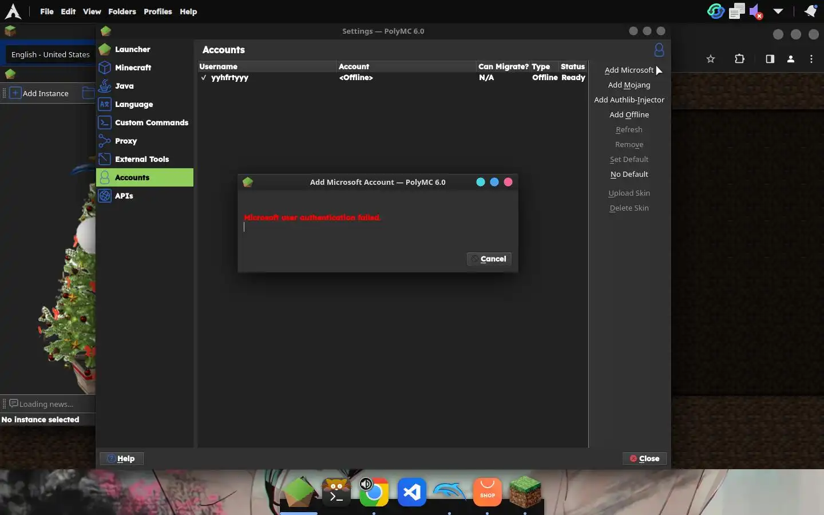Click the Add Offline account button
The width and height of the screenshot is (824, 515).
click(629, 114)
